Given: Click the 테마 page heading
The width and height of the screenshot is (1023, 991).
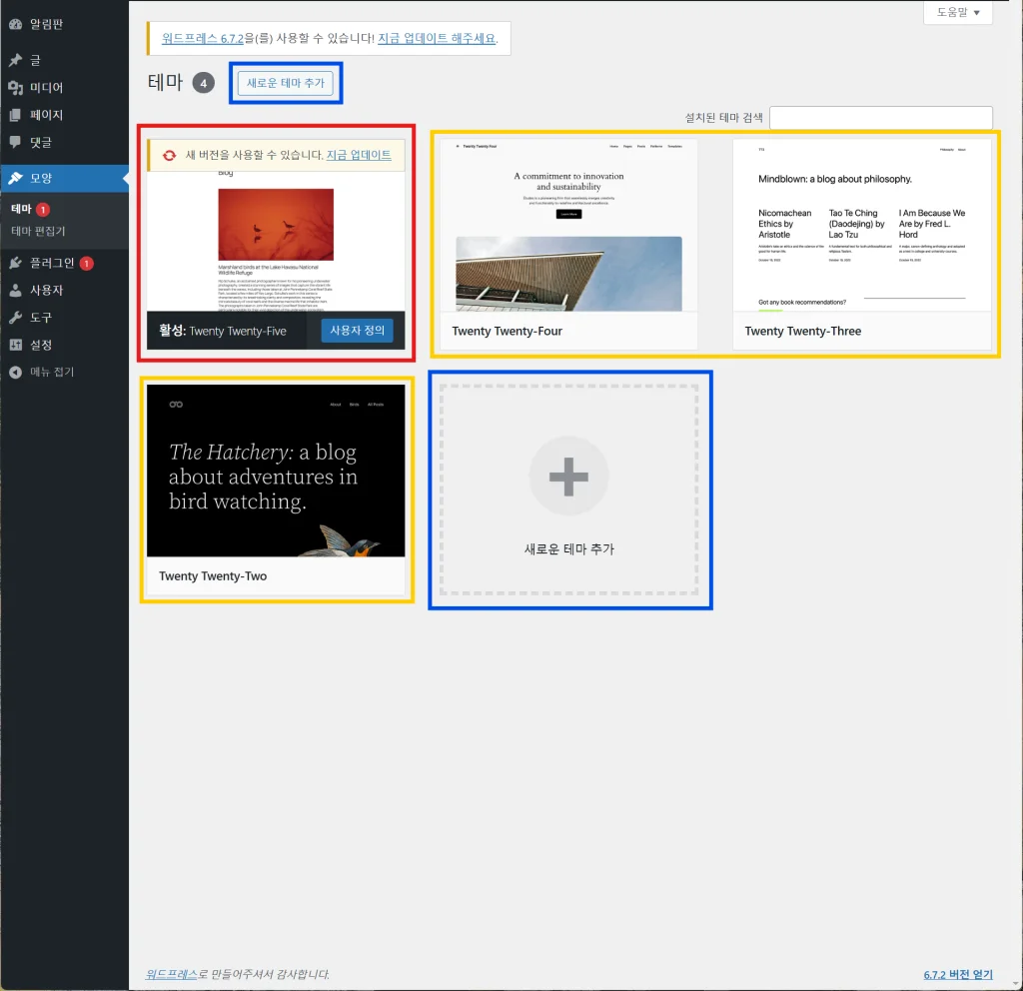Looking at the screenshot, I should pyautogui.click(x=165, y=82).
